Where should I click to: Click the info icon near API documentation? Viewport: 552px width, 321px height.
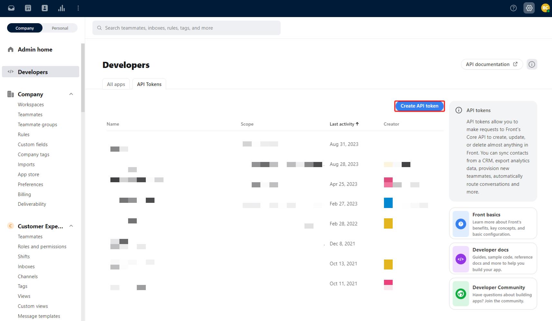tap(532, 64)
